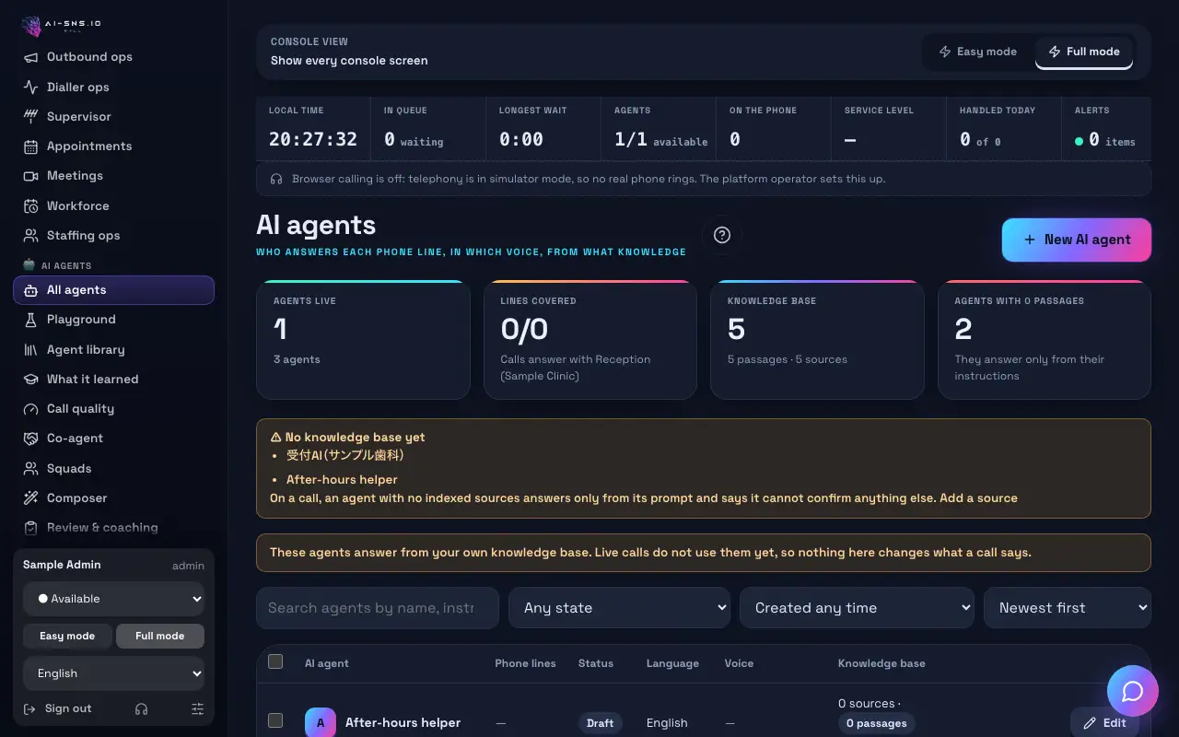Click the Draft status badge
1179x737 pixels.
point(600,723)
